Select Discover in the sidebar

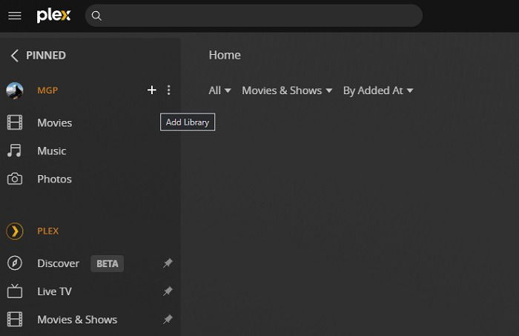pos(58,263)
